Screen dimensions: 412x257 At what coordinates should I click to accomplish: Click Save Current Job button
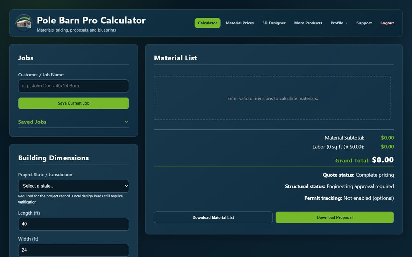pos(73,103)
